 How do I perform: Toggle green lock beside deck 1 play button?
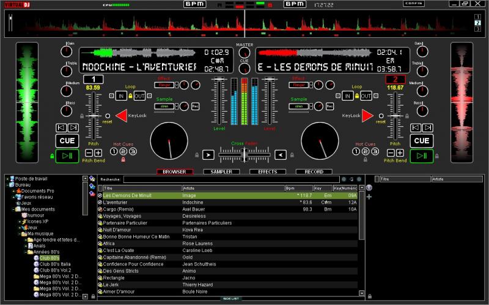(52, 156)
